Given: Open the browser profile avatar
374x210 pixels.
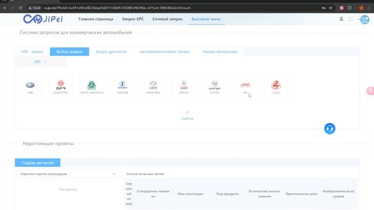Looking at the screenshot, I should [361, 8].
